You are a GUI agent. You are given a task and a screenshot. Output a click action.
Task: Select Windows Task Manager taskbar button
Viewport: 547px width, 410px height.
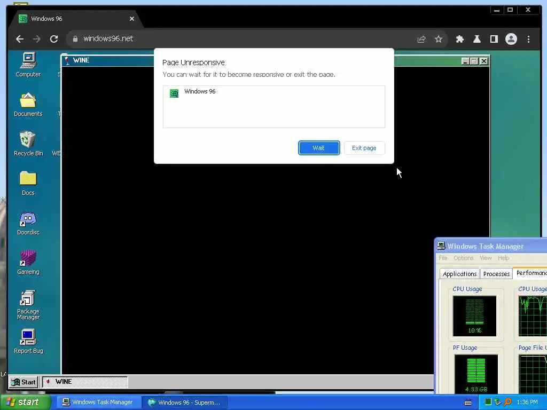click(x=98, y=403)
